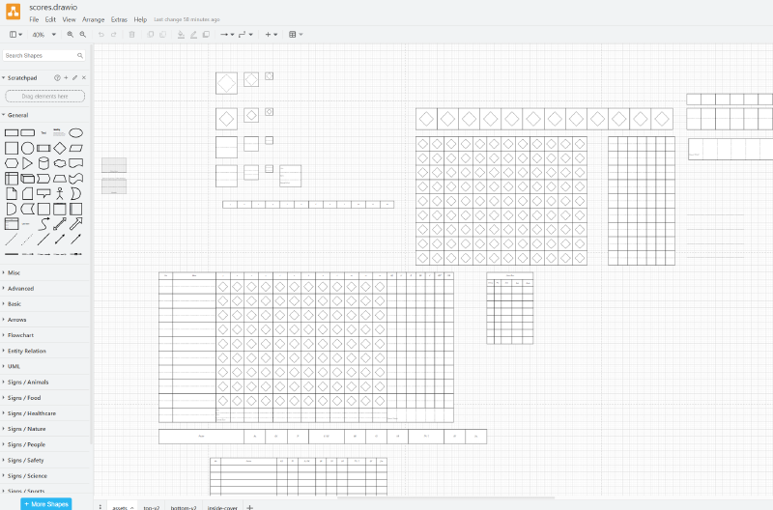Viewport: 773px width, 510px height.
Task: Collapse the General shapes section
Action: pyautogui.click(x=17, y=115)
